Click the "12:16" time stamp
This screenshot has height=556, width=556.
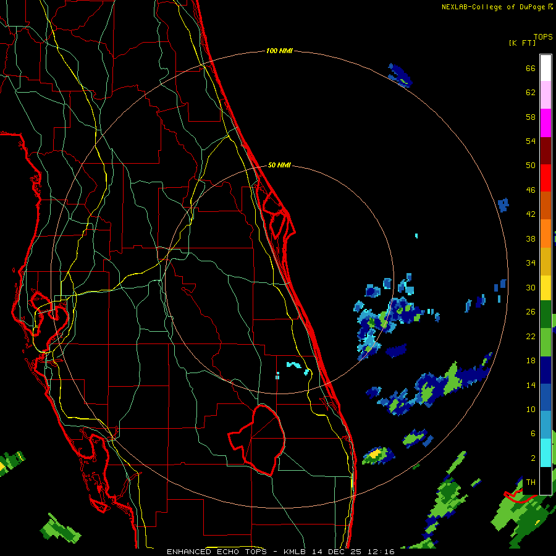click(x=382, y=552)
